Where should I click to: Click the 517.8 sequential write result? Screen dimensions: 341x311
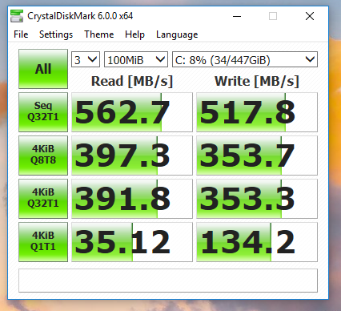[257, 112]
